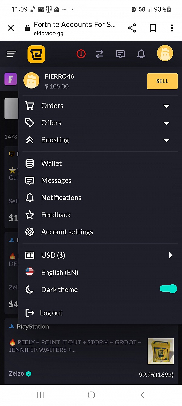Open the Zelzo listing thumbnail image

coord(160,351)
